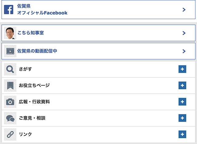Open 佐賀県 オフィシャルFacebook link
The width and height of the screenshot is (197, 144).
click(42, 10)
